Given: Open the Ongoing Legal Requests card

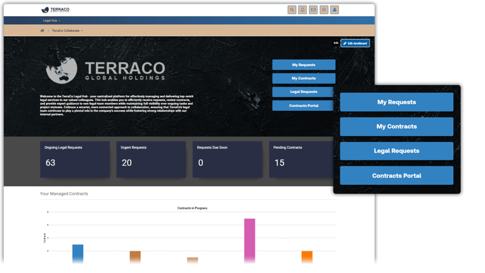Looking at the screenshot, I should tap(75, 159).
